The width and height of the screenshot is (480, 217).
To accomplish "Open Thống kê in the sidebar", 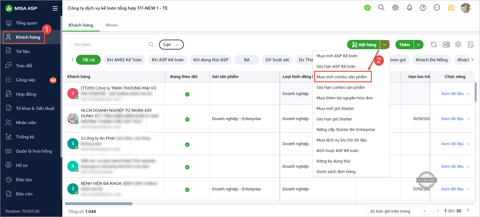I will pyautogui.click(x=25, y=137).
